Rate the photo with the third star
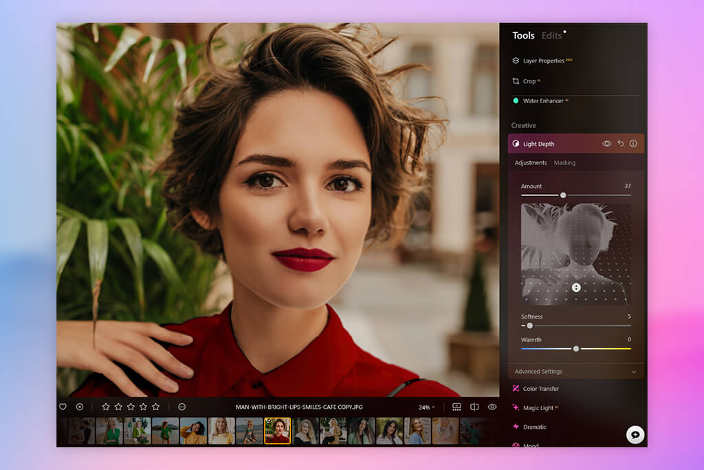This screenshot has width=704, height=470. (131, 407)
